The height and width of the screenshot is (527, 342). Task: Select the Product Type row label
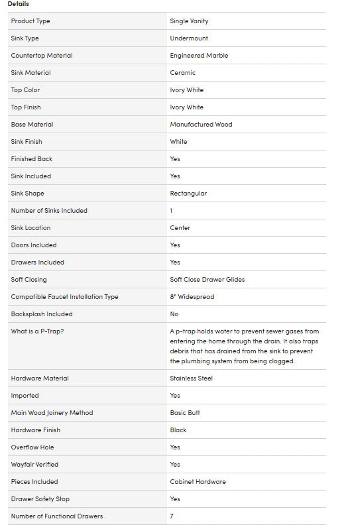30,21
